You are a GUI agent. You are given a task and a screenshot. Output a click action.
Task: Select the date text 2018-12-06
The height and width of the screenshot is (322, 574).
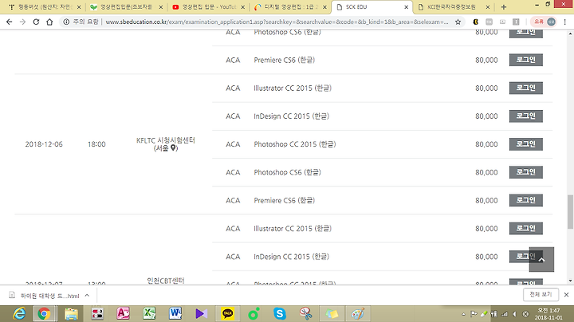[x=44, y=144]
